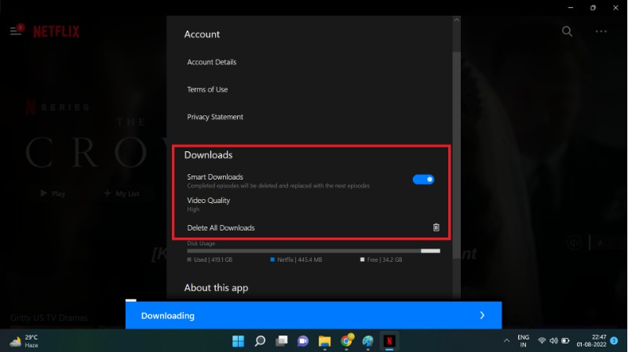Viewport: 628px width, 352px height.
Task: Add The Crown to My List
Action: click(122, 194)
